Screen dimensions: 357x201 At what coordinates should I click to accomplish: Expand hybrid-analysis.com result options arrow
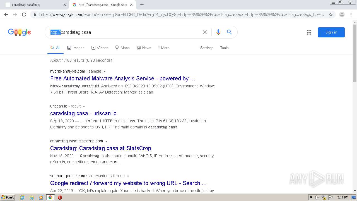pos(105,71)
